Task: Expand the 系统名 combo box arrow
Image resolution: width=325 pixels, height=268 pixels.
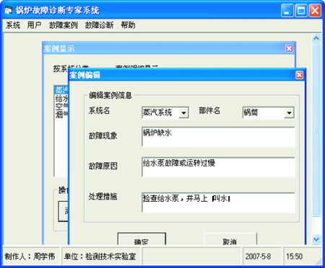Action: coord(183,112)
